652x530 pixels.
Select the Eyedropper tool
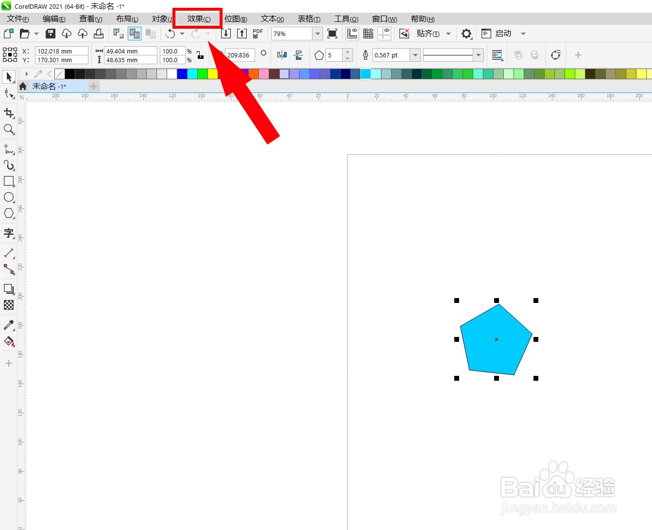pyautogui.click(x=9, y=325)
